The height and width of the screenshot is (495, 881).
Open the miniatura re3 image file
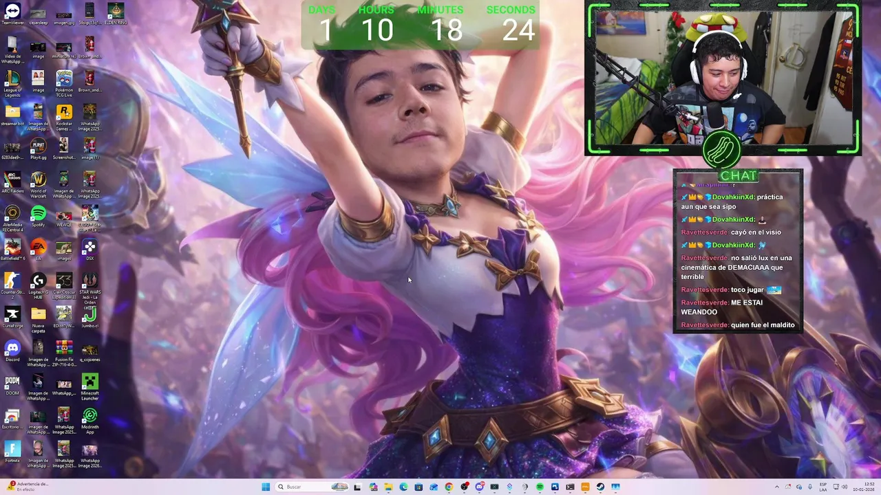tap(64, 48)
